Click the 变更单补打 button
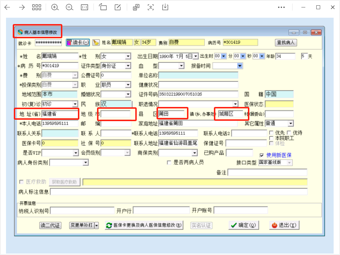This screenshot has height=255, width=340. pos(82,225)
